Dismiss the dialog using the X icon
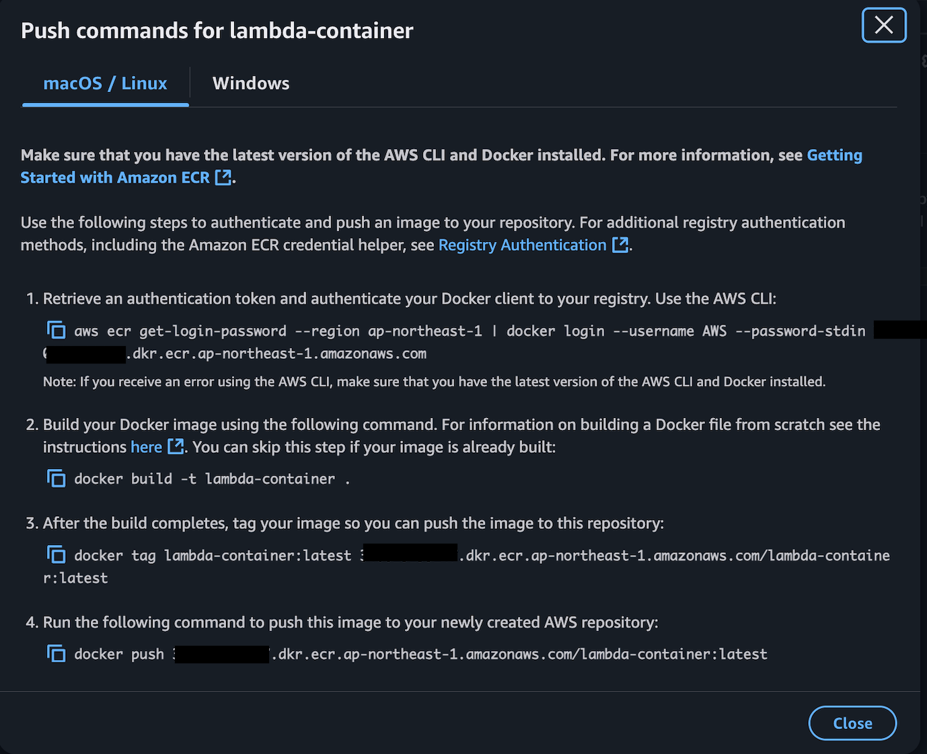 click(884, 25)
